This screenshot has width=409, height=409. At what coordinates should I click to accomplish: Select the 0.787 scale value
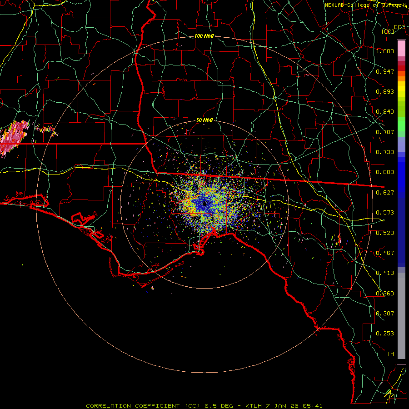pyautogui.click(x=385, y=132)
